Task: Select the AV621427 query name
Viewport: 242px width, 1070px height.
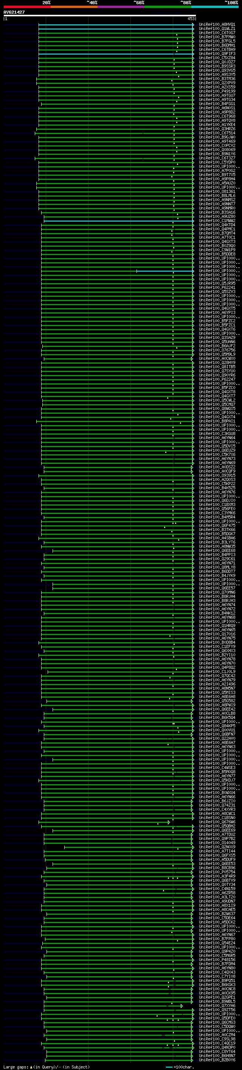Action: [14, 12]
